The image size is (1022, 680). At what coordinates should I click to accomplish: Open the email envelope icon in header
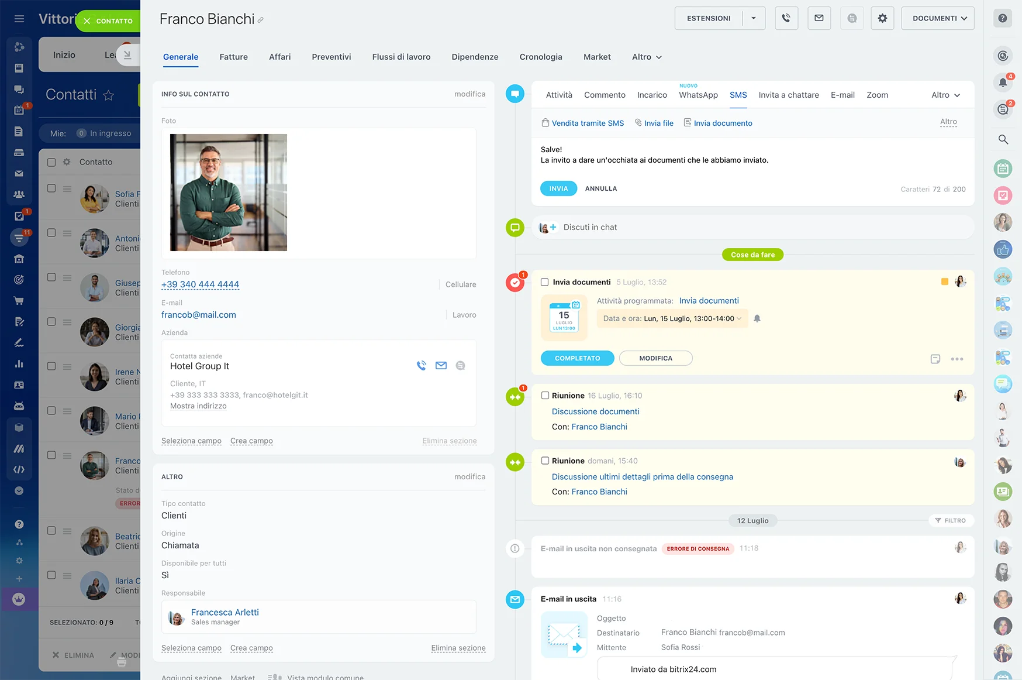coord(819,18)
